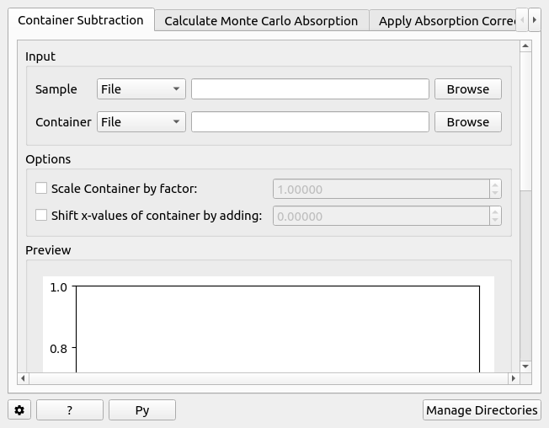Click the question mark help button
This screenshot has width=549, height=428.
[x=70, y=410]
